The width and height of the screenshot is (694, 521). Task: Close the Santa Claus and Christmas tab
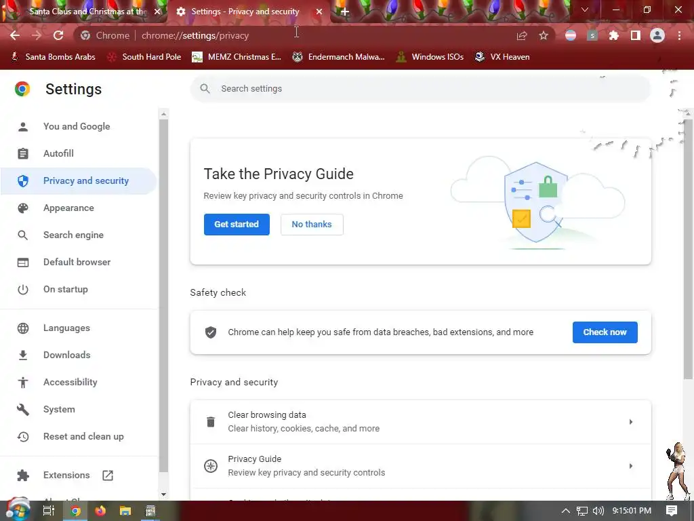[157, 12]
